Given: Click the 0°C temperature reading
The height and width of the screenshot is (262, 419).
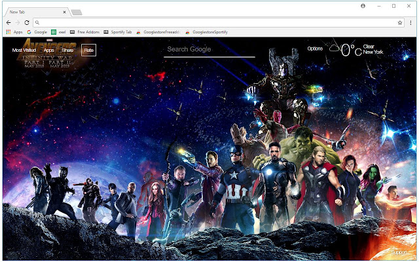Looking at the screenshot, I should (351, 50).
